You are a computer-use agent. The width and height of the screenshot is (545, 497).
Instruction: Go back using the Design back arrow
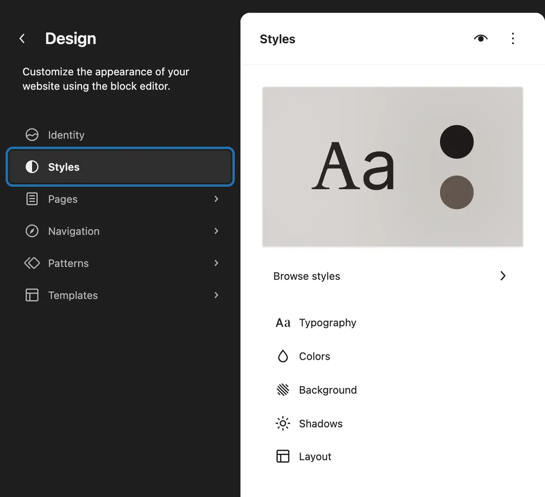22,38
